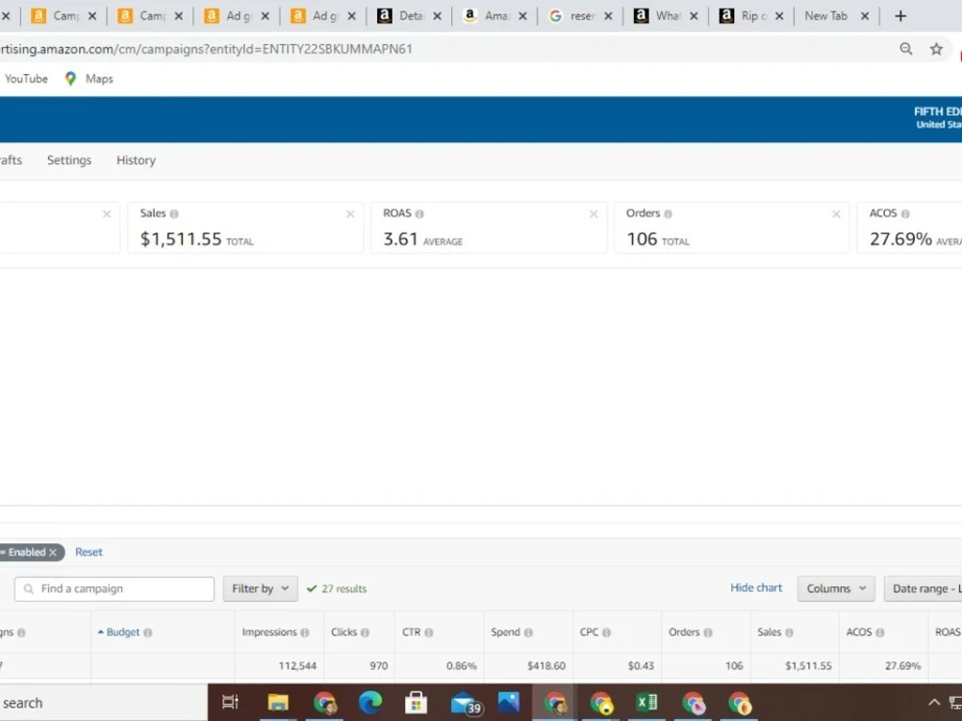
Task: Open File Explorer from the taskbar
Action: [x=277, y=703]
